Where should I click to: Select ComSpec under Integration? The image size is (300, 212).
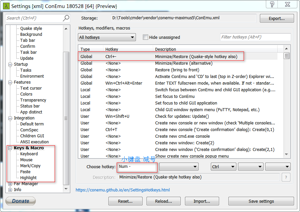pos(29,130)
